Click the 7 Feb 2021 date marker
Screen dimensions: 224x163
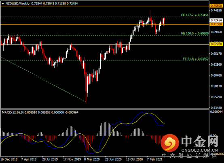pyautogui.click(x=155, y=159)
